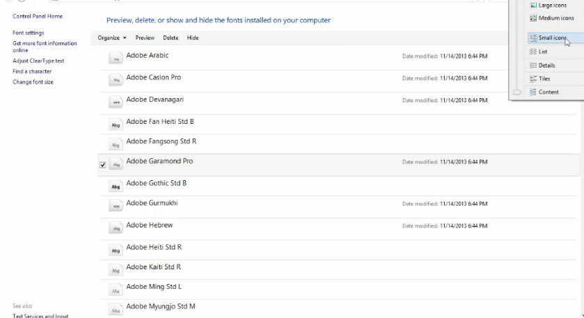Screen dimensions: 584x318
Task: Click the Hide toolbar button
Action: [x=193, y=38]
